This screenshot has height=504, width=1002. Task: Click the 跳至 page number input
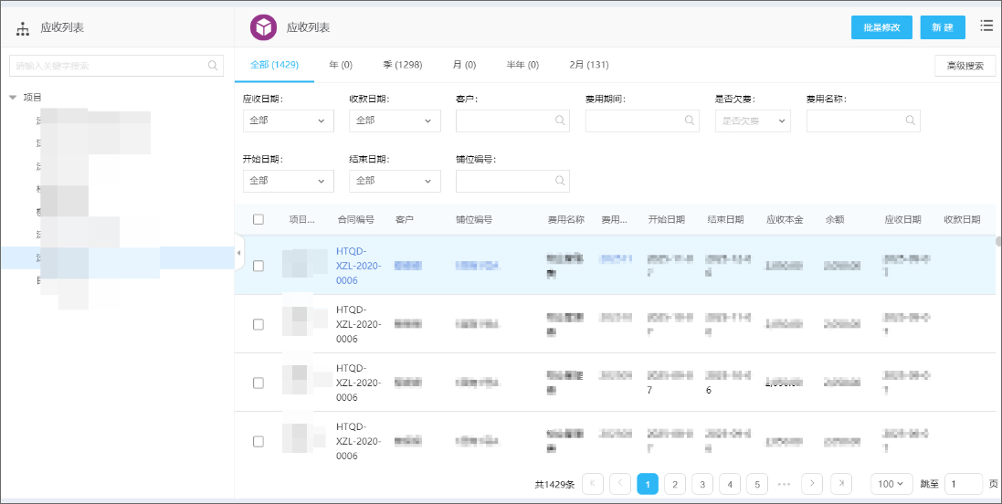(x=963, y=484)
